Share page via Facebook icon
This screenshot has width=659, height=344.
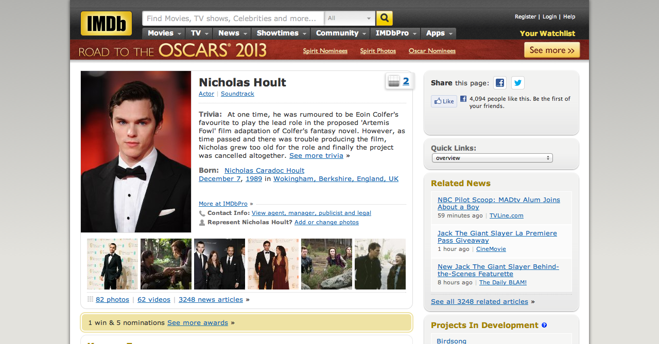[500, 83]
